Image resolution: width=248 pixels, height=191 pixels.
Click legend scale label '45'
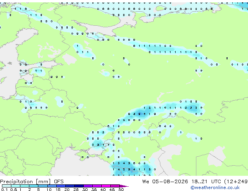click(112, 189)
